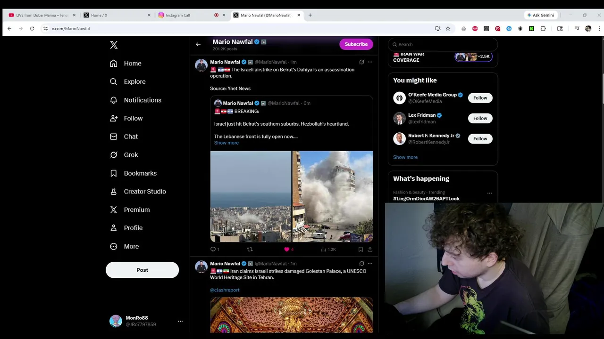Open more options on first post
Image resolution: width=604 pixels, height=339 pixels.
pyautogui.click(x=370, y=62)
